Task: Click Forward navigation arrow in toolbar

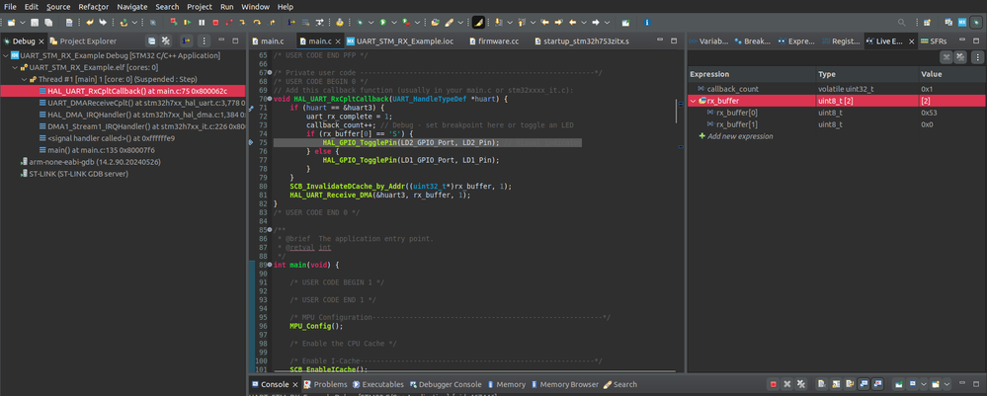Action: [x=596, y=22]
